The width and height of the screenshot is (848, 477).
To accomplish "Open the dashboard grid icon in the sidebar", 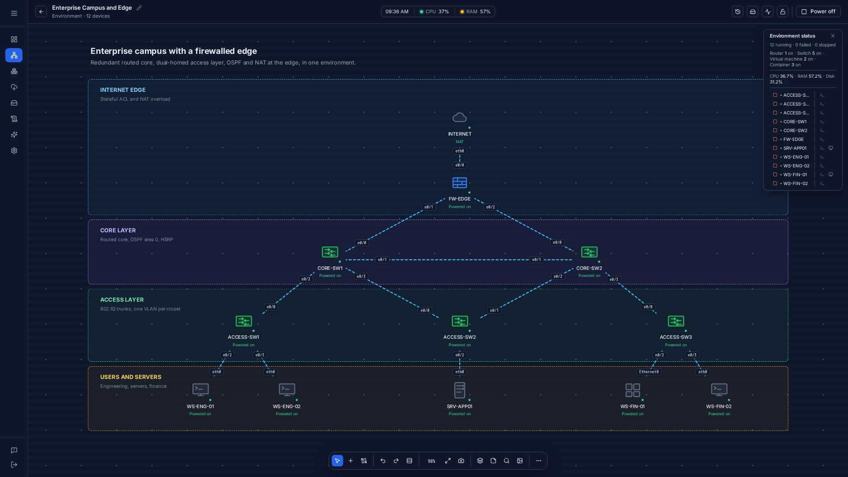I will 14,39.
